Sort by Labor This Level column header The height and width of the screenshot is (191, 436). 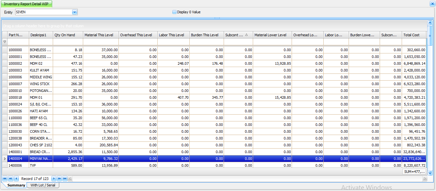(173, 35)
